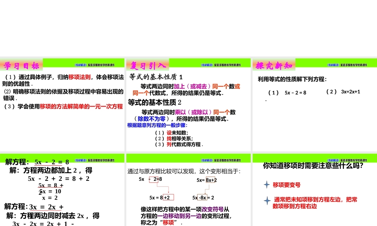The height and width of the screenshot is (226, 377).
Task: Select the star icon beside 移项要变号
Action: click(267, 185)
